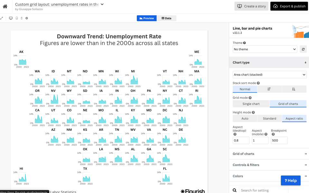The image size is (309, 193).
Task: Click the Export & publish button
Action: (289, 6)
